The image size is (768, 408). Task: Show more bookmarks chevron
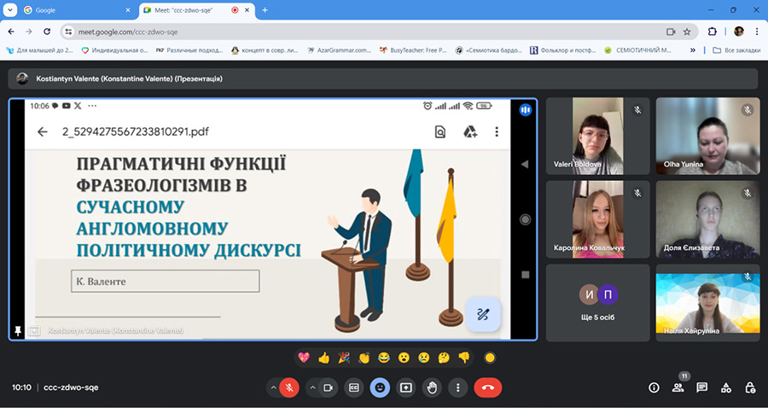(693, 50)
